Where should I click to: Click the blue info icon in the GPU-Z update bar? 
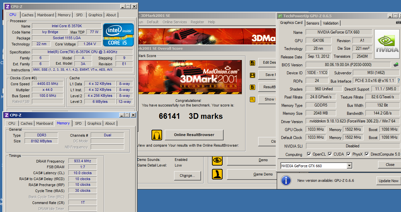click(286, 180)
